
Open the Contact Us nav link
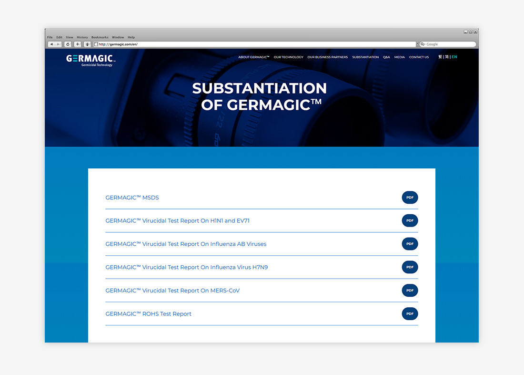[419, 57]
